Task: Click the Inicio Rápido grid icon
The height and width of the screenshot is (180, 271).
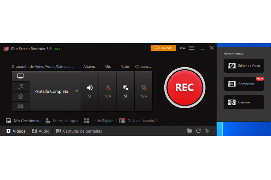Action: pyautogui.click(x=87, y=121)
